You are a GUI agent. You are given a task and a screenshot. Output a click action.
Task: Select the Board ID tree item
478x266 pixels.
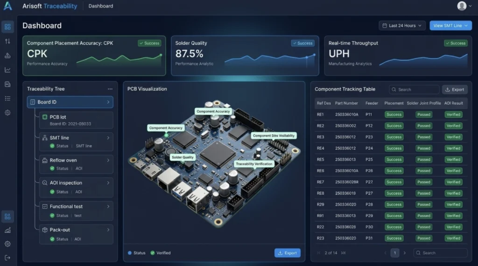coord(70,102)
